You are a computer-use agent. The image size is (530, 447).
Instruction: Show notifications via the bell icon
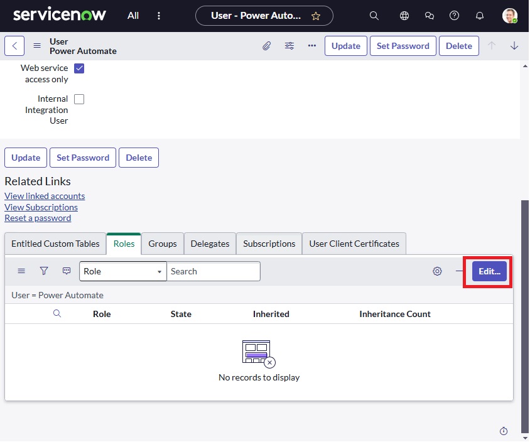coord(480,16)
